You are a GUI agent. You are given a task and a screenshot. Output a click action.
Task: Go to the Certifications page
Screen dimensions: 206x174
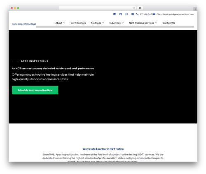78,23
